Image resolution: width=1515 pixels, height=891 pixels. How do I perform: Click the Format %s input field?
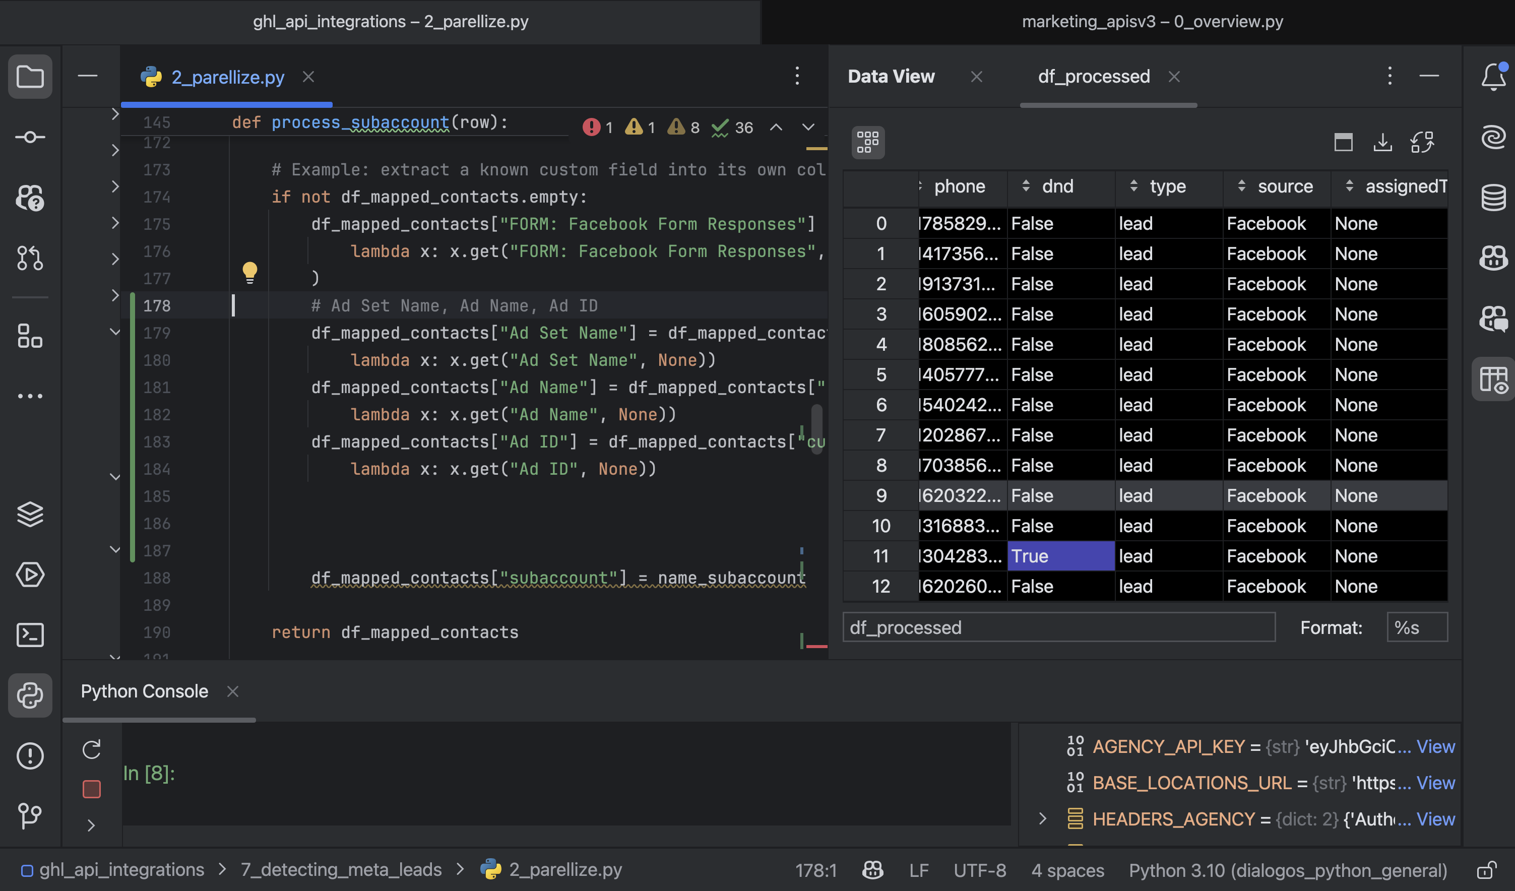coord(1417,627)
